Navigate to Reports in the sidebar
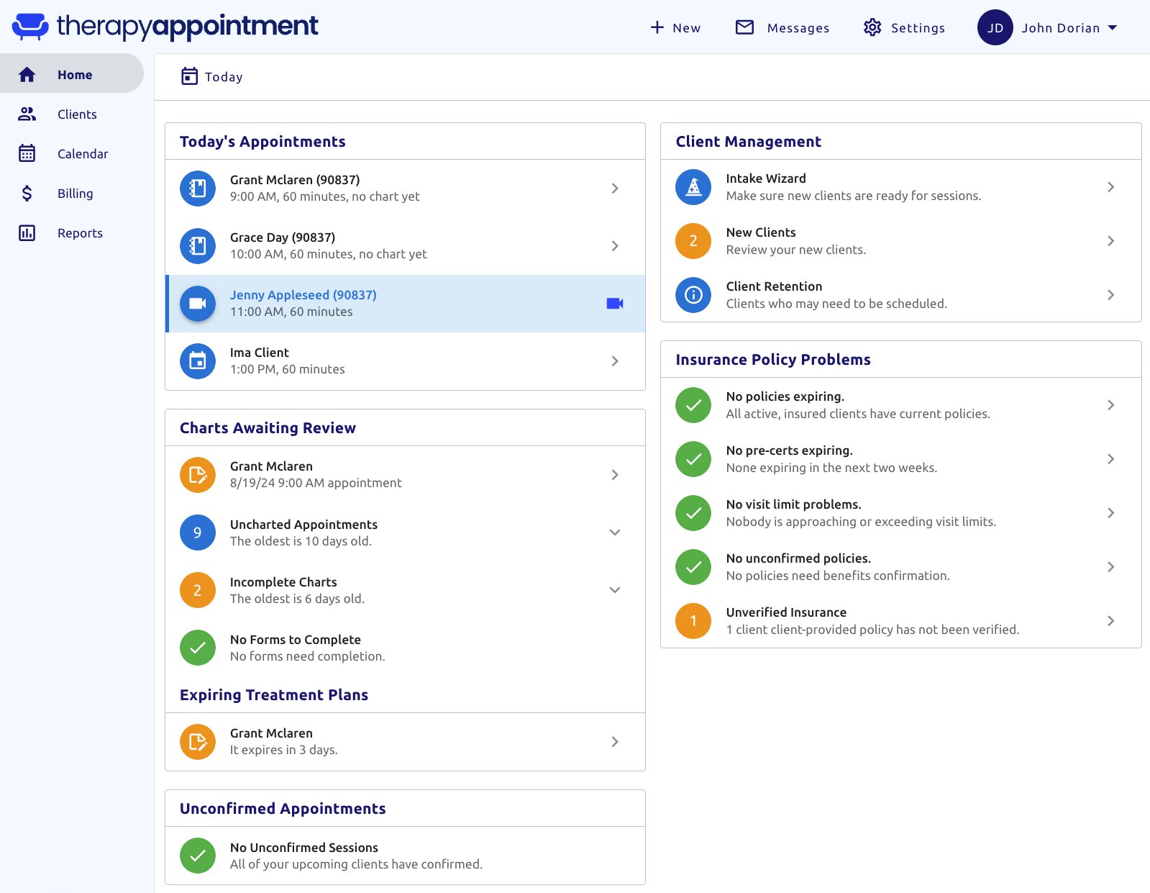Viewport: 1150px width, 893px height. click(80, 233)
